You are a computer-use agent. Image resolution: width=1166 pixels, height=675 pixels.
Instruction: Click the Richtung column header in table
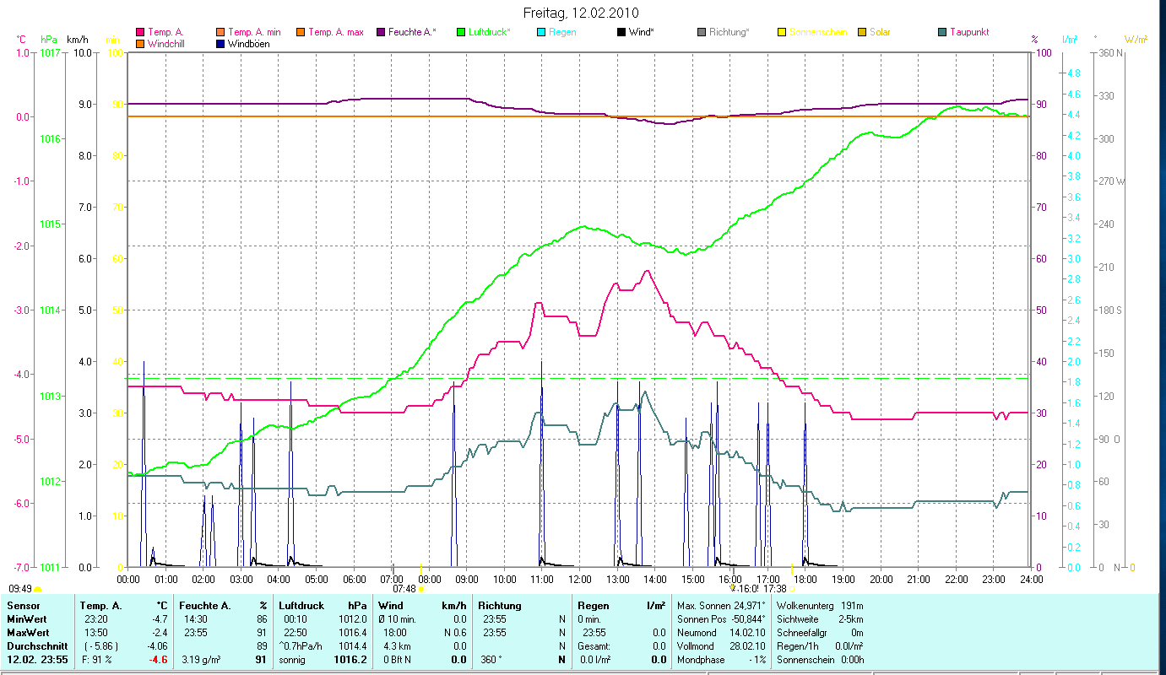(x=500, y=606)
